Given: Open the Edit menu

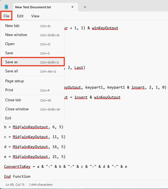Looking at the screenshot, I should [x=20, y=16].
